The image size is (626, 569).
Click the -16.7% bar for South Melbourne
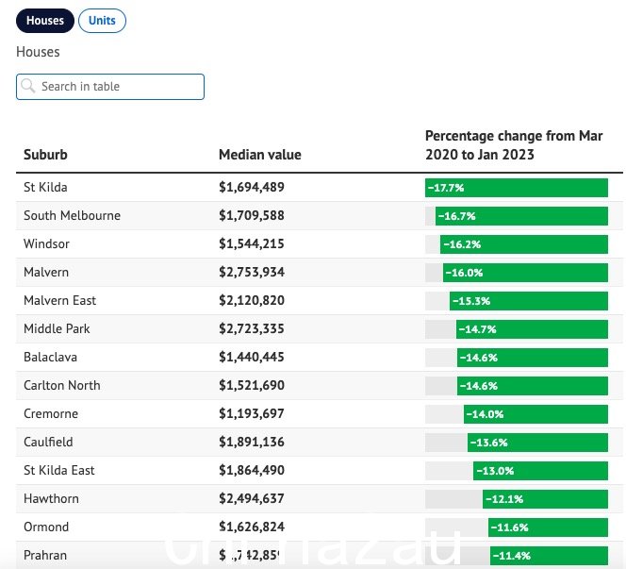click(x=521, y=216)
